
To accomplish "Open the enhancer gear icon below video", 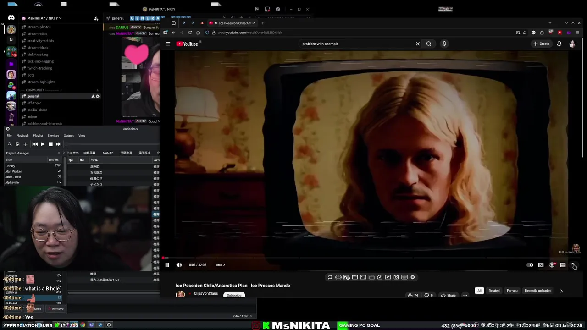I will (x=413, y=277).
